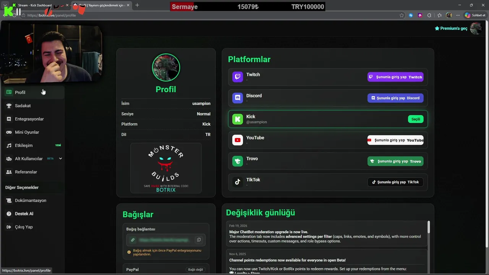The width and height of the screenshot is (489, 275).
Task: Open Sadakat in the sidebar
Action: [x=32, y=106]
